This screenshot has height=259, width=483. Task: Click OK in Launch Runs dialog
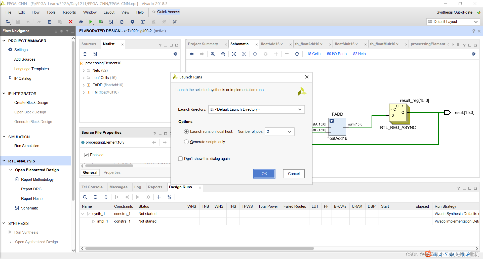(x=264, y=174)
